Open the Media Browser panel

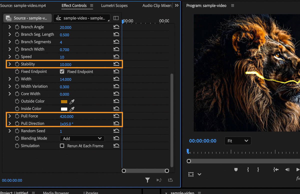tap(55, 192)
